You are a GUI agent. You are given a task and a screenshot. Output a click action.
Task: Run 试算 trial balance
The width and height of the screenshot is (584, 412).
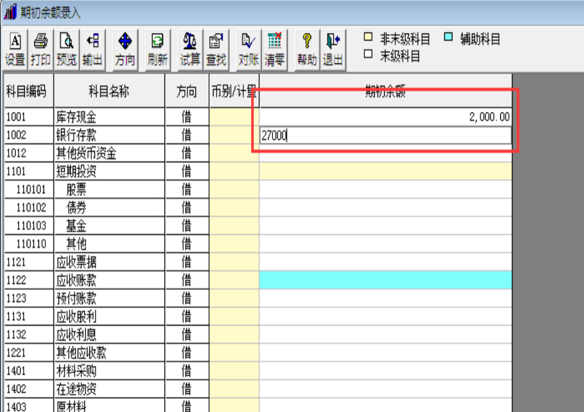[190, 50]
